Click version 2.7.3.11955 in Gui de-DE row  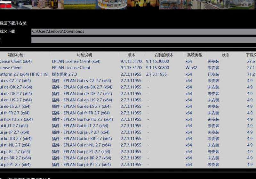[131, 94]
